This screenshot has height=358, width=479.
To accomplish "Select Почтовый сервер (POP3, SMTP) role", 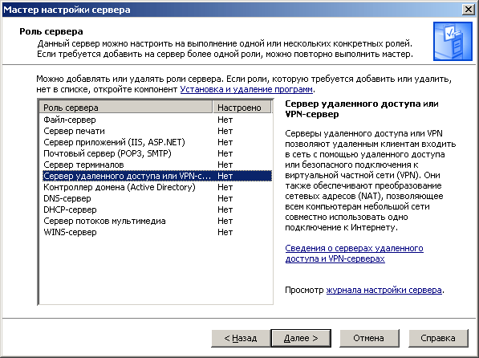I will (157, 153).
